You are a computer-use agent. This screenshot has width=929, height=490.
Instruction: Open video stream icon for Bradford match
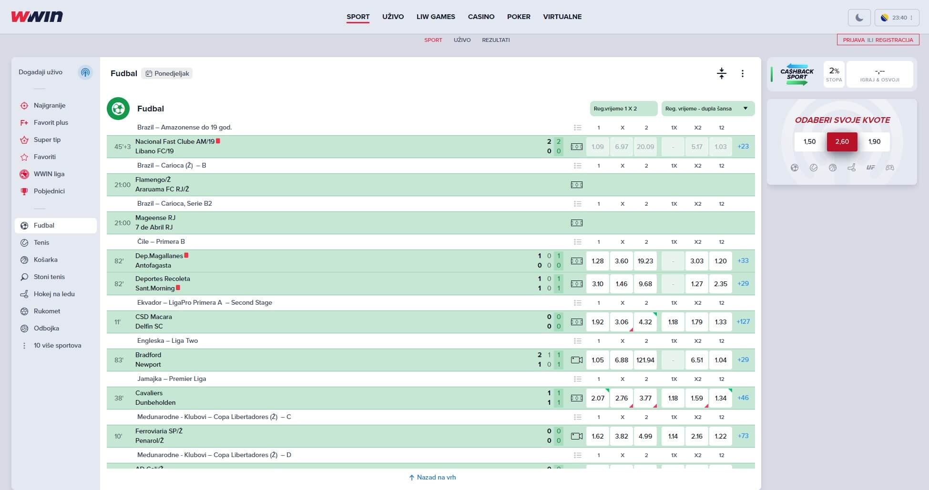577,360
